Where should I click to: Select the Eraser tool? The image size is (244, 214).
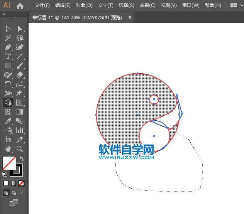pos(20,75)
